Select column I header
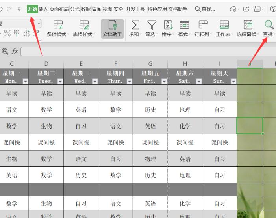The height and width of the screenshot is (218, 276). point(219,63)
